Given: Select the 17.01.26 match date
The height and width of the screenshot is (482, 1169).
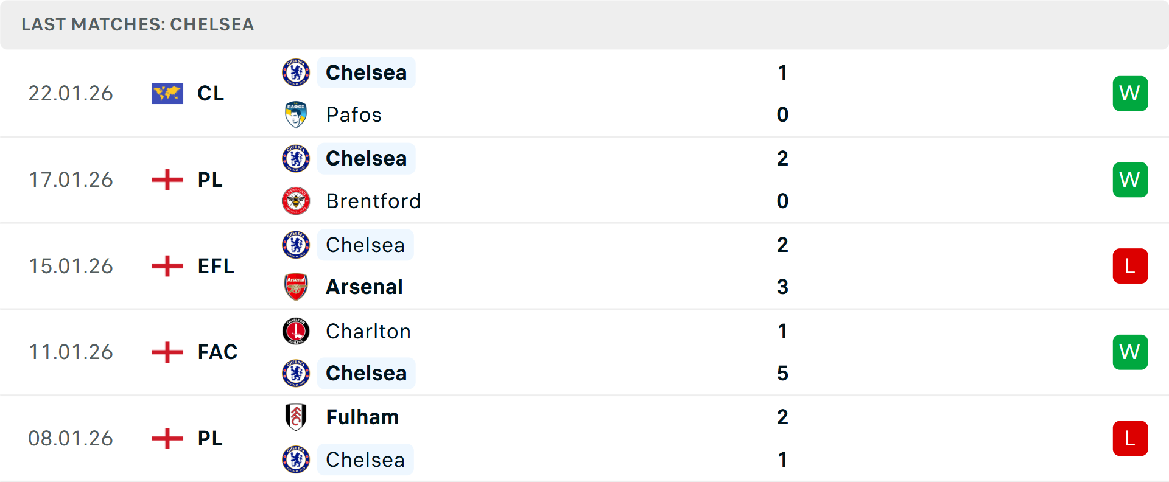Looking at the screenshot, I should click(71, 180).
